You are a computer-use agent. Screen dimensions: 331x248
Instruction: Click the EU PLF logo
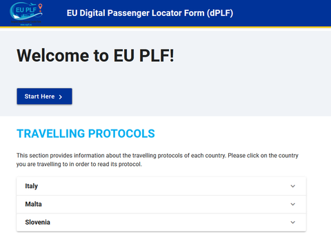pyautogui.click(x=26, y=14)
